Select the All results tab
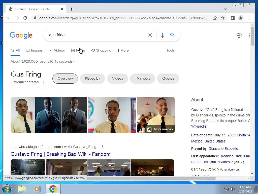The height and width of the screenshot is (194, 258). tap(15, 51)
